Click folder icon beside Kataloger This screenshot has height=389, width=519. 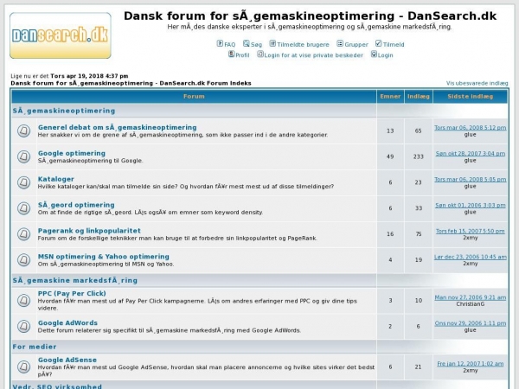coord(24,182)
